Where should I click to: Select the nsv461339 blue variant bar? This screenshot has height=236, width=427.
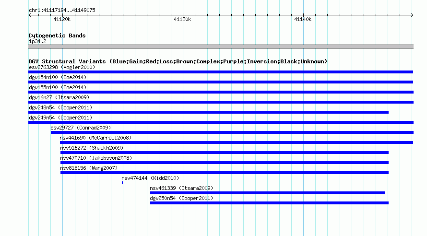click(267, 193)
